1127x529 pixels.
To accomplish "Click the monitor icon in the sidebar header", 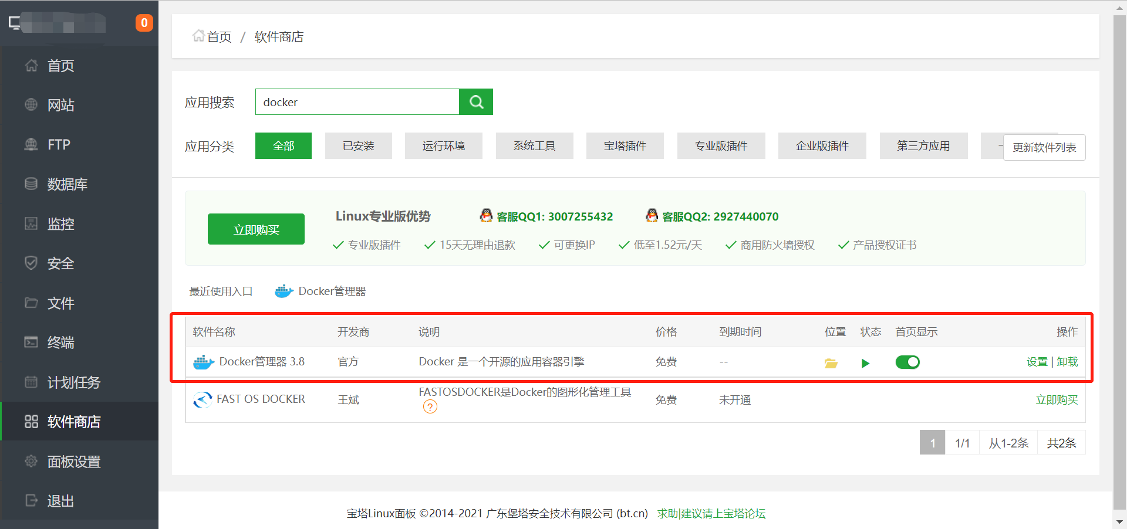I will [15, 23].
